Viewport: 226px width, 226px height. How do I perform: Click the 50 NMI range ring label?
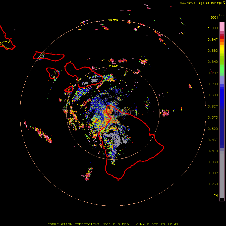(113, 67)
